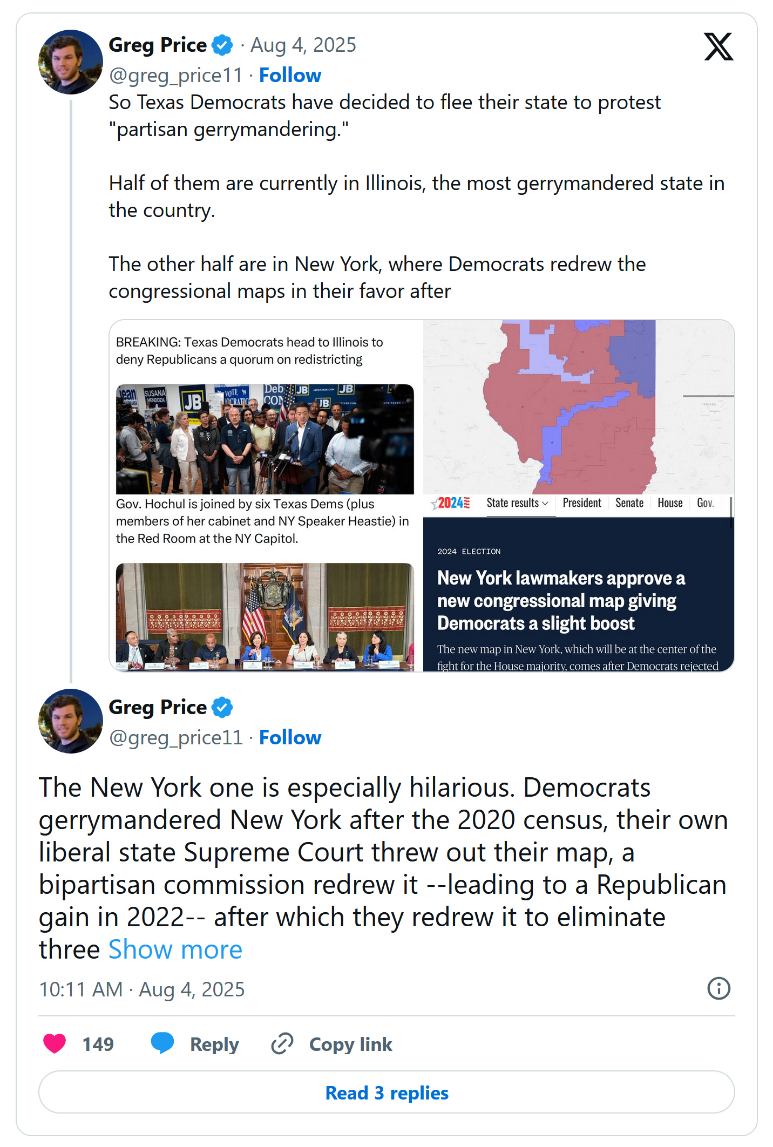This screenshot has height=1147, width=773.
Task: Click the blue reply bubble icon
Action: point(162,1043)
